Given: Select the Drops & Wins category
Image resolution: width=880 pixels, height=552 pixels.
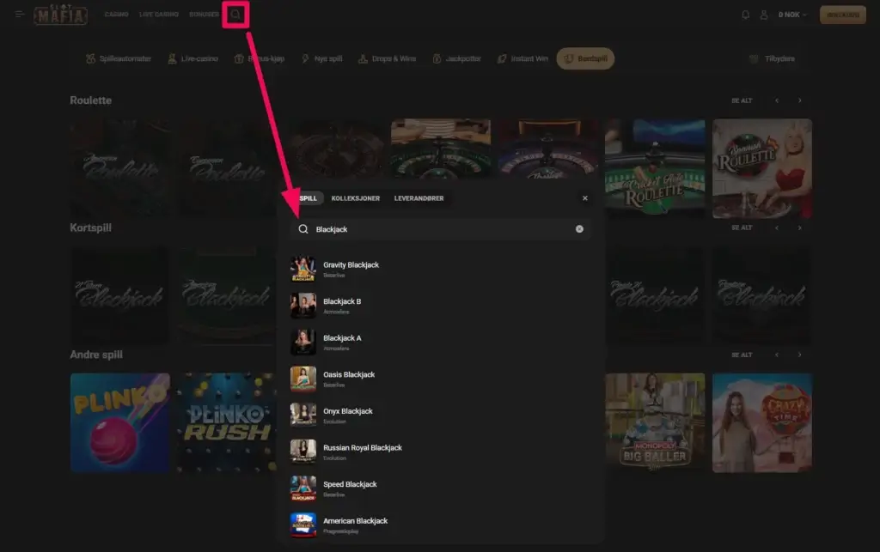Looking at the screenshot, I should [x=388, y=58].
